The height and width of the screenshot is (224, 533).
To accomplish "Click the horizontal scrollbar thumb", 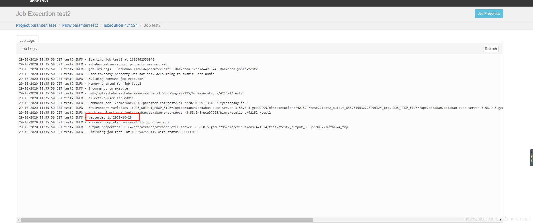I will pos(167,220).
